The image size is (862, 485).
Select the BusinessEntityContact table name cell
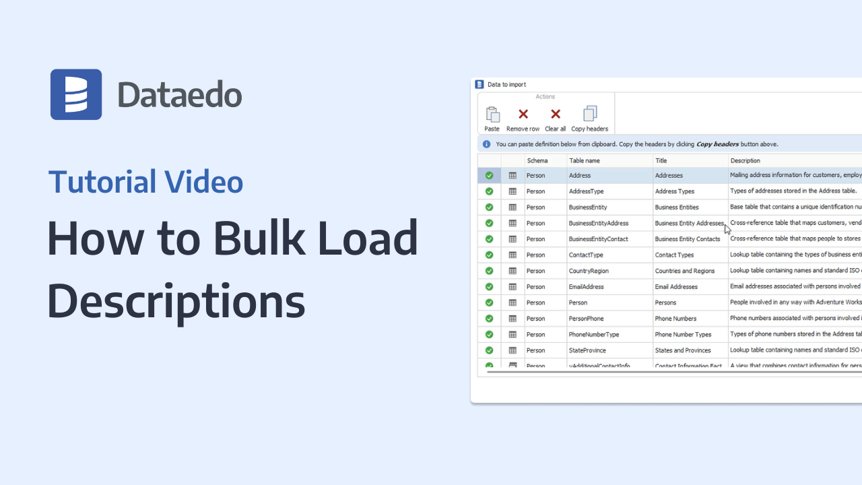click(598, 239)
